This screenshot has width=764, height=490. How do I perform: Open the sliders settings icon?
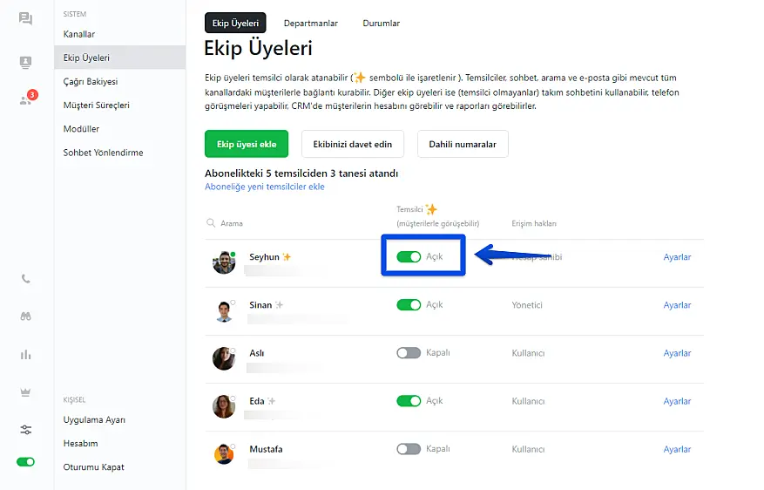(25, 430)
